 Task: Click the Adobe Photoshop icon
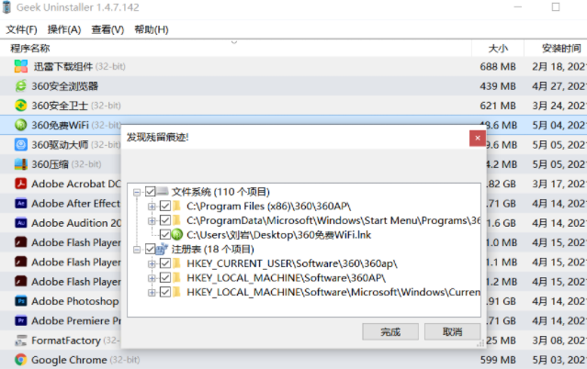(x=21, y=301)
